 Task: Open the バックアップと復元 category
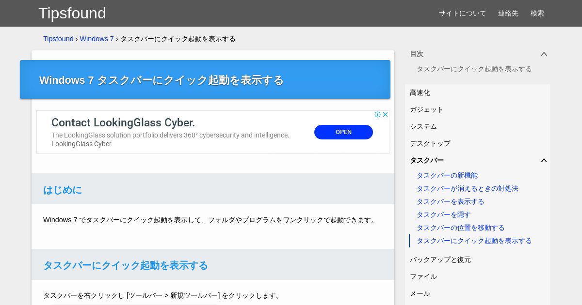pyautogui.click(x=440, y=259)
